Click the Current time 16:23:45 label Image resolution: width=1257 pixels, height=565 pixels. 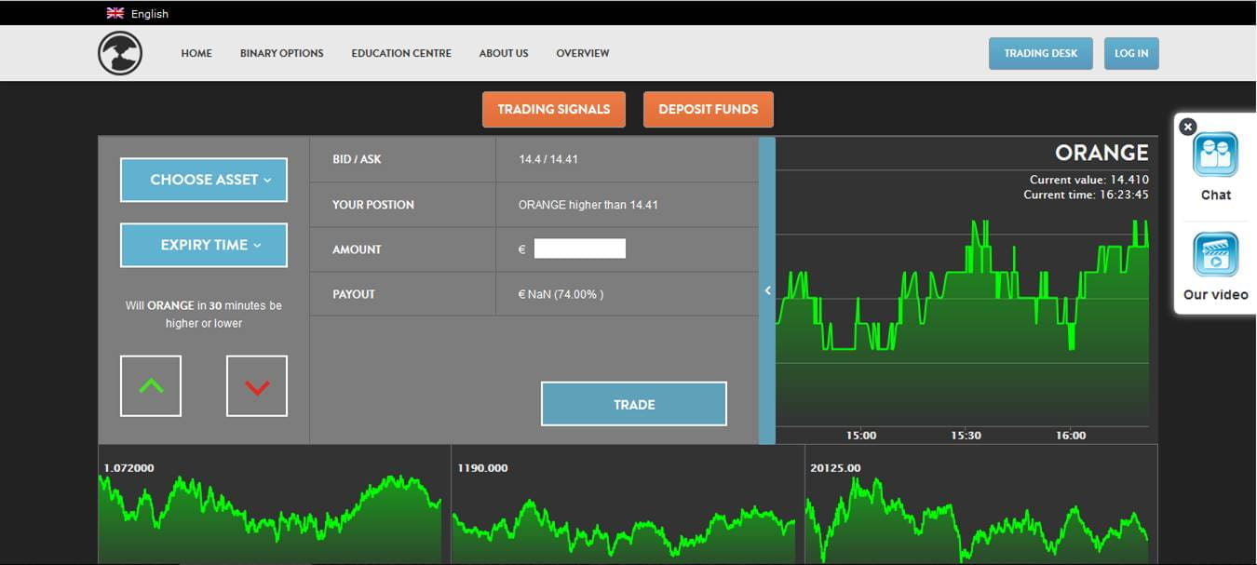pos(1086,195)
